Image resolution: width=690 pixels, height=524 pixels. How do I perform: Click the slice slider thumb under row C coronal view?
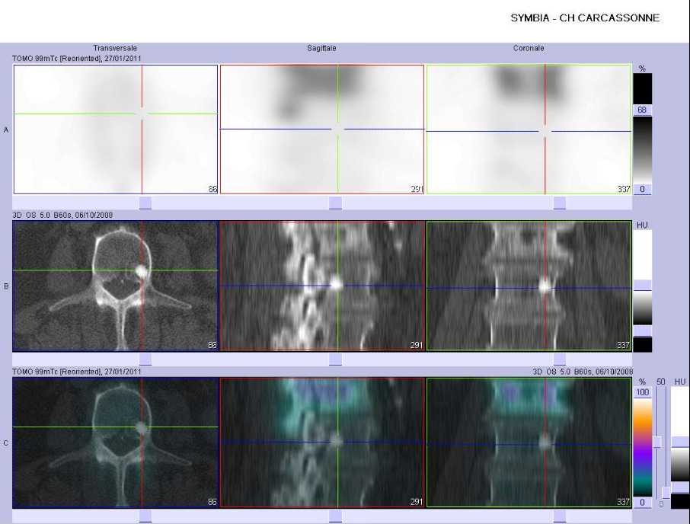coord(560,516)
